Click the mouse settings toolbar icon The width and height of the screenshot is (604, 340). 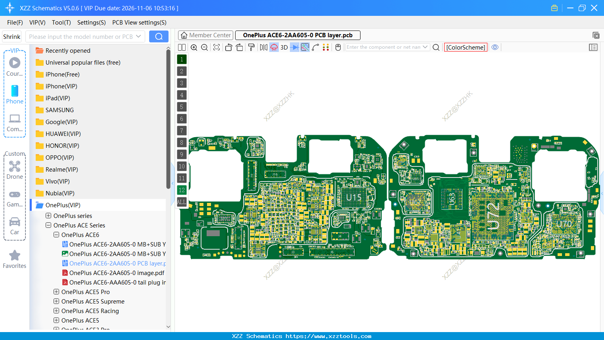(338, 47)
